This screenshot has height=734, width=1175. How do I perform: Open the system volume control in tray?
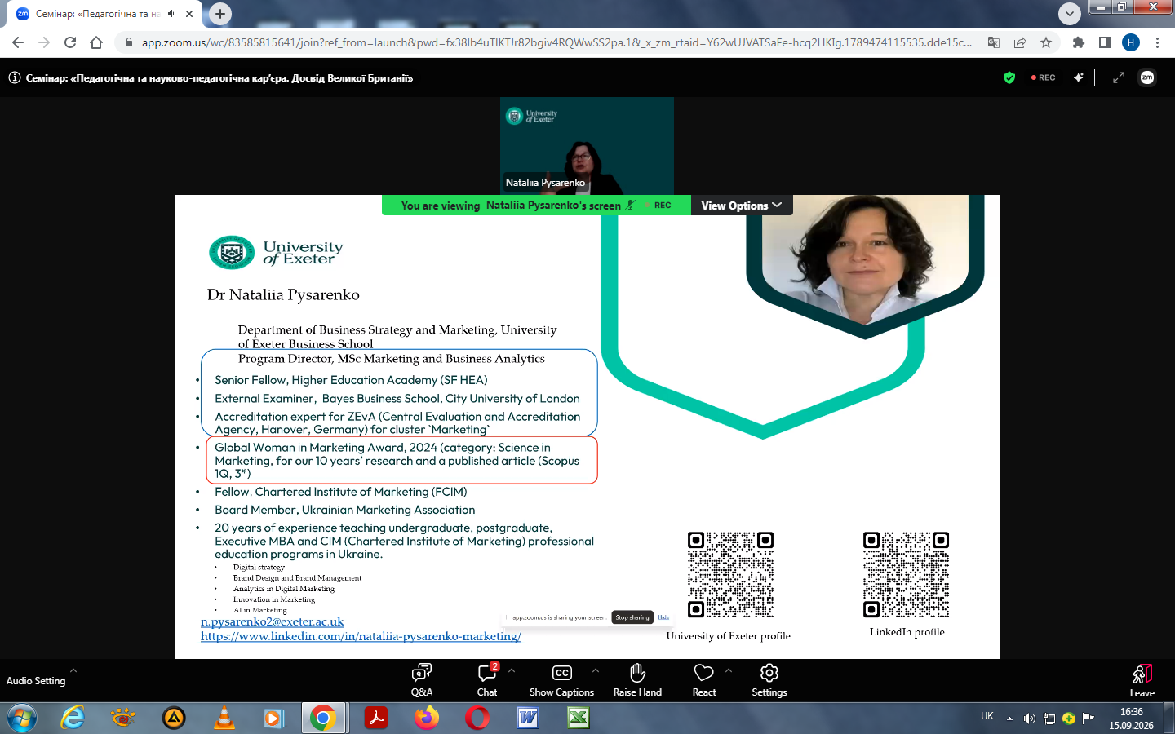coord(1030,719)
